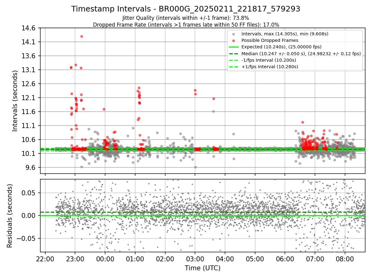Click the lone red point above 11.1 near 06:30

(303, 122)
